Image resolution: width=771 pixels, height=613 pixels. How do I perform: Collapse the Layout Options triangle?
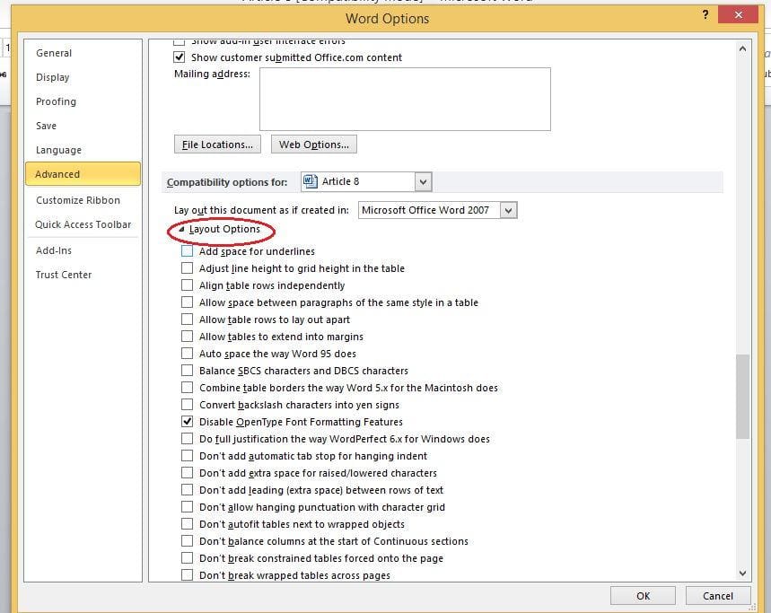point(182,230)
